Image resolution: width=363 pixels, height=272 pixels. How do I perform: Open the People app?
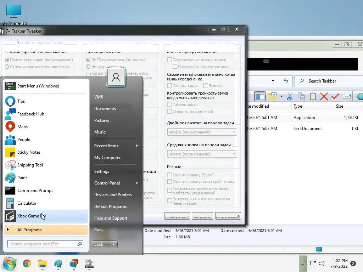tap(46, 140)
